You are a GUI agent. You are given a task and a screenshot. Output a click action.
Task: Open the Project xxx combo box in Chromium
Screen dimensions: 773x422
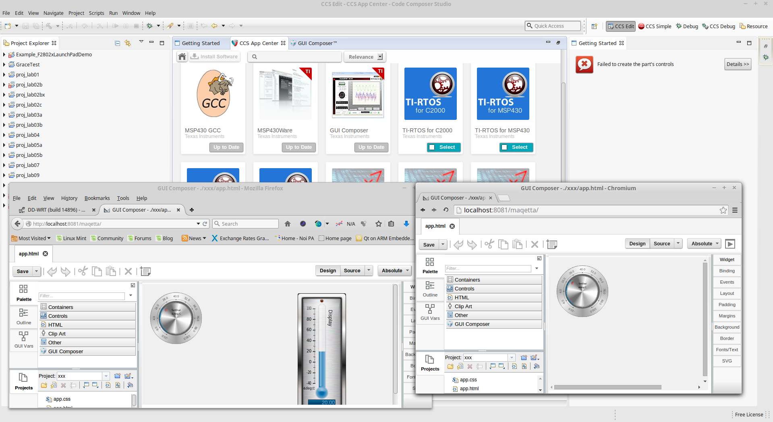coord(489,358)
